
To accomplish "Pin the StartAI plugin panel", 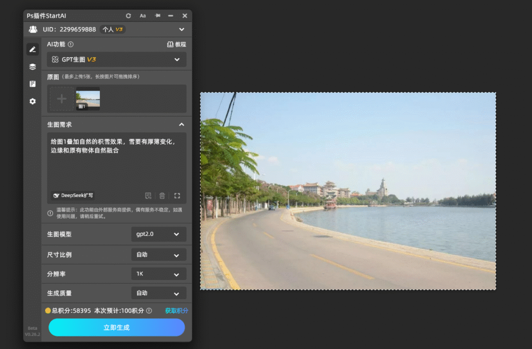I will 157,16.
